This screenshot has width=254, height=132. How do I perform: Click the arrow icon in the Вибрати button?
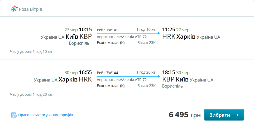click(236, 115)
